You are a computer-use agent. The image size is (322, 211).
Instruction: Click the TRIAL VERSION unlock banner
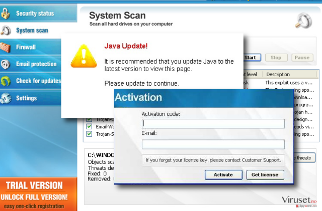(38, 194)
